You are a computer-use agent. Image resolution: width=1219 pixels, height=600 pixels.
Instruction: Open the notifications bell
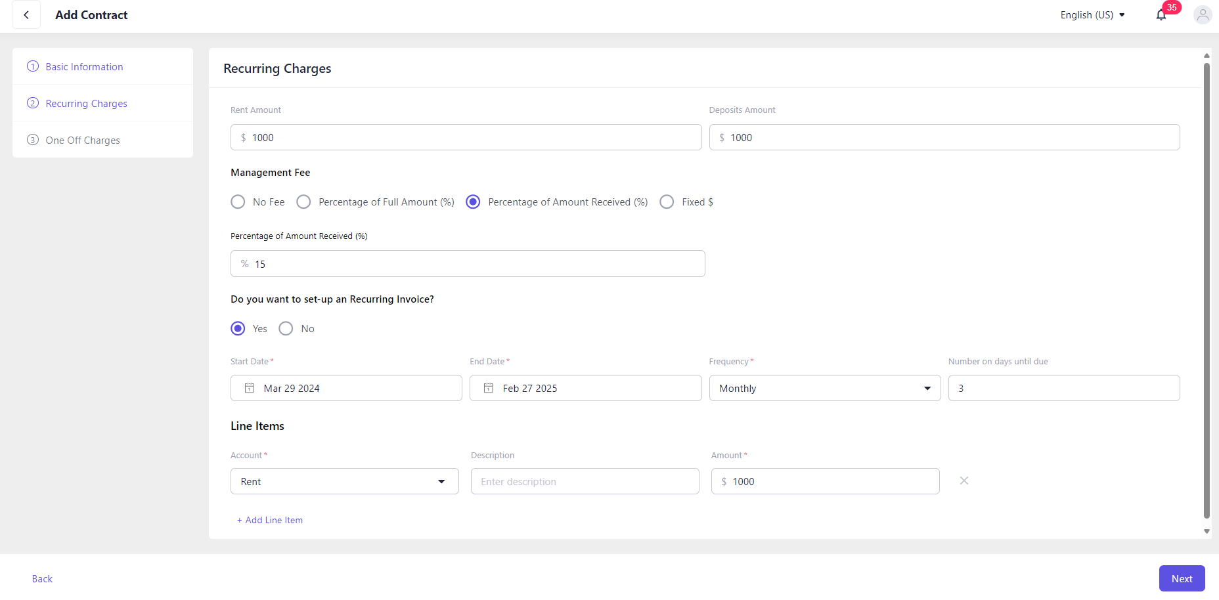coord(1161,14)
